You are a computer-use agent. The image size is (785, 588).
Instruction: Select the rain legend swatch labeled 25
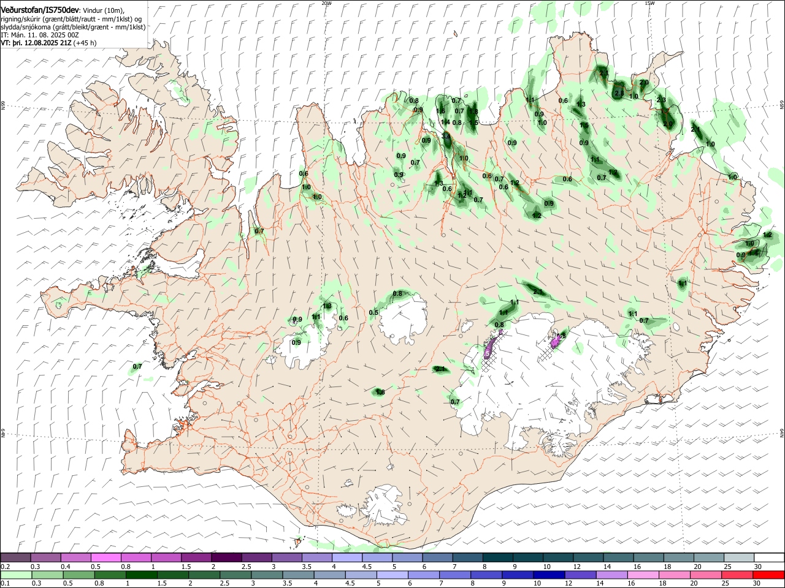[737, 575]
